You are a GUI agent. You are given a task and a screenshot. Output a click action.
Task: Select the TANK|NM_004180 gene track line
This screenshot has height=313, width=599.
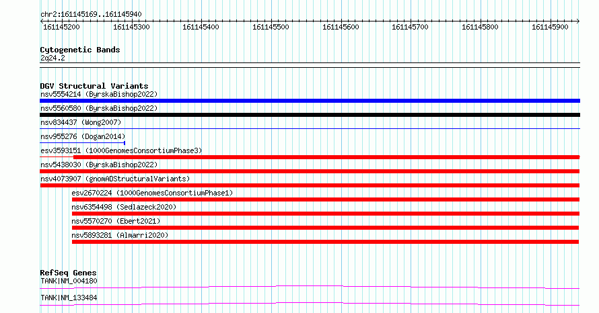click(x=310, y=287)
